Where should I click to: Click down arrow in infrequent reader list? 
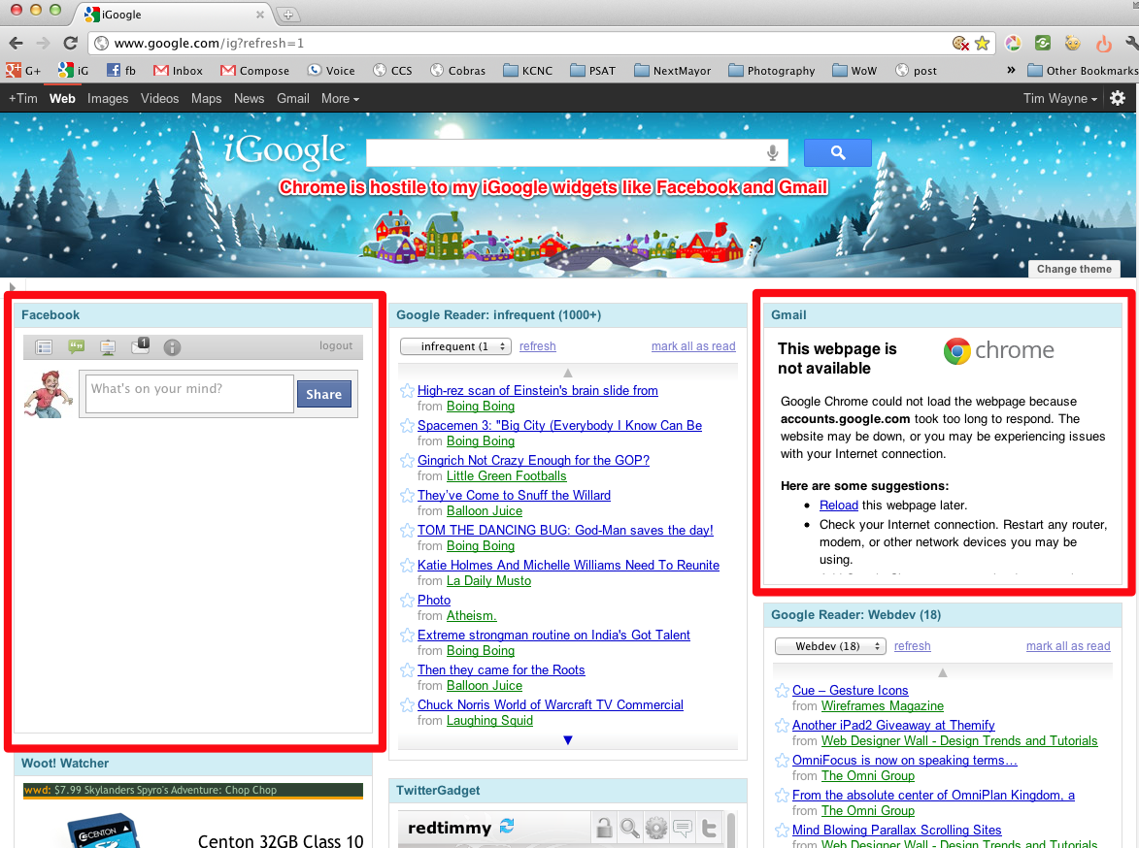point(568,740)
